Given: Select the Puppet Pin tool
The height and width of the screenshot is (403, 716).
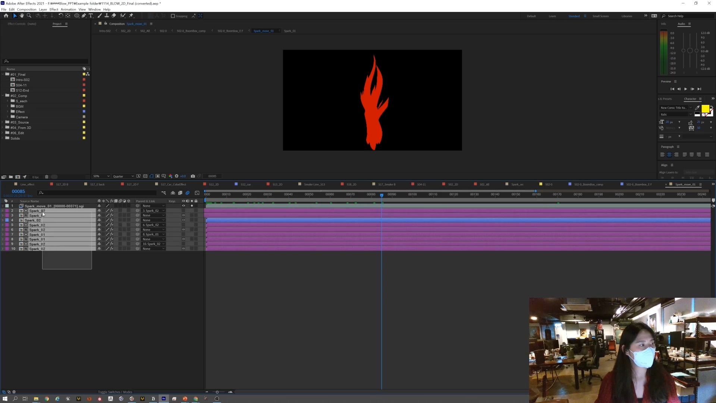Looking at the screenshot, I should pyautogui.click(x=131, y=16).
